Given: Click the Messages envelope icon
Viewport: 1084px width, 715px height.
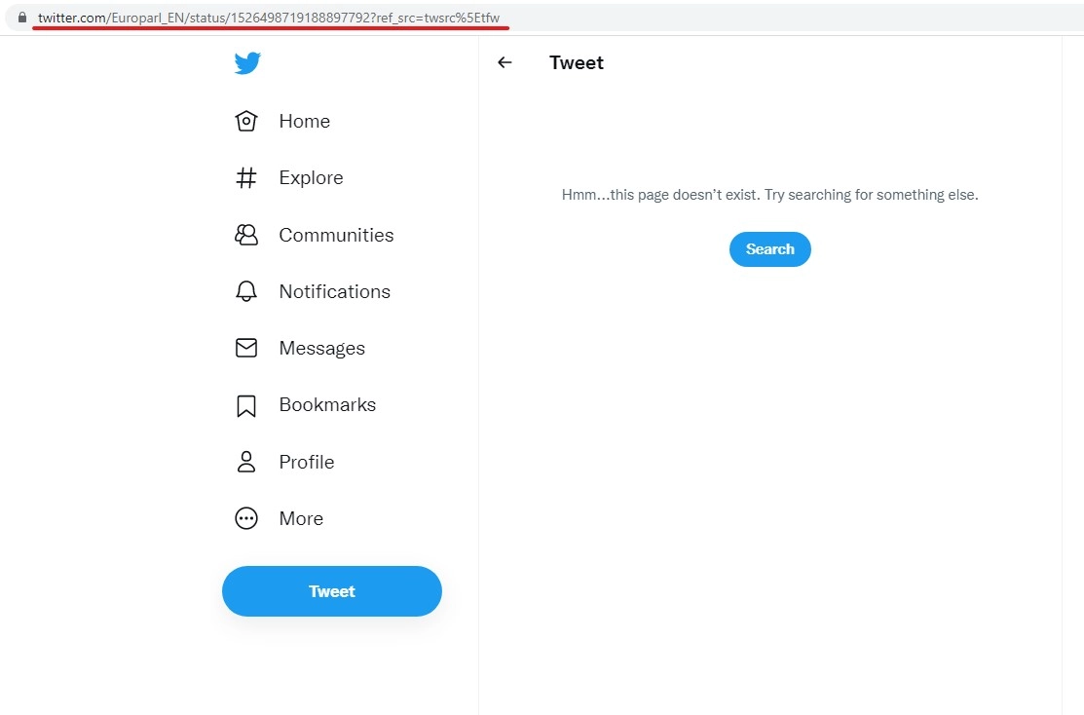Looking at the screenshot, I should tap(246, 348).
